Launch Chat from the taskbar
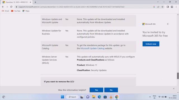Image resolution: width=179 pixels, height=100 pixels. 88,97
